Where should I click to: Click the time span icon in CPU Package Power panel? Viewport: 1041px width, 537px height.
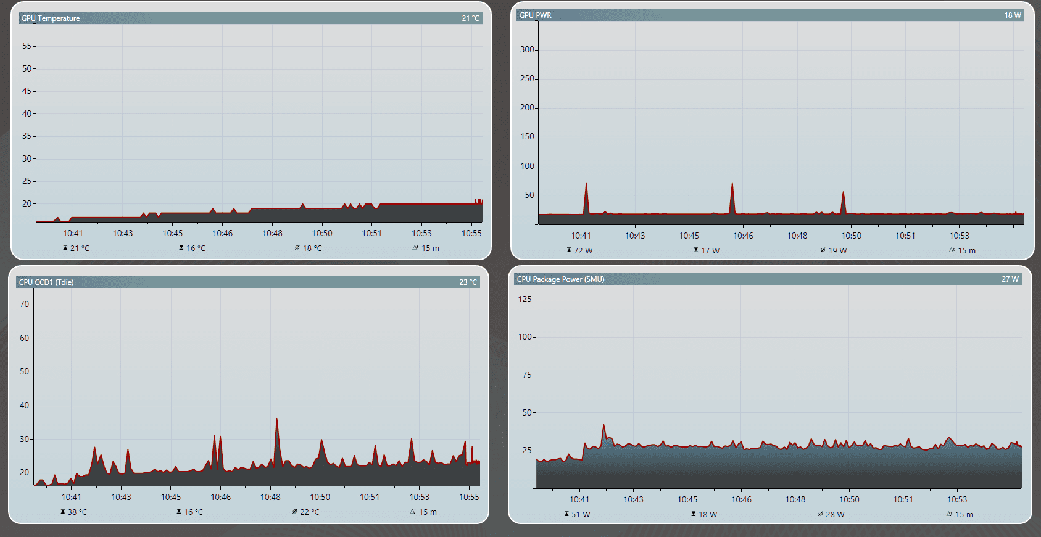pyautogui.click(x=949, y=514)
